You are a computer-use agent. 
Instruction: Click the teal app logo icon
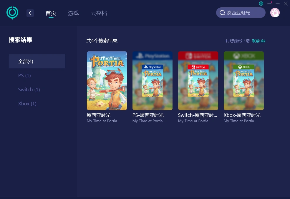(x=12, y=13)
